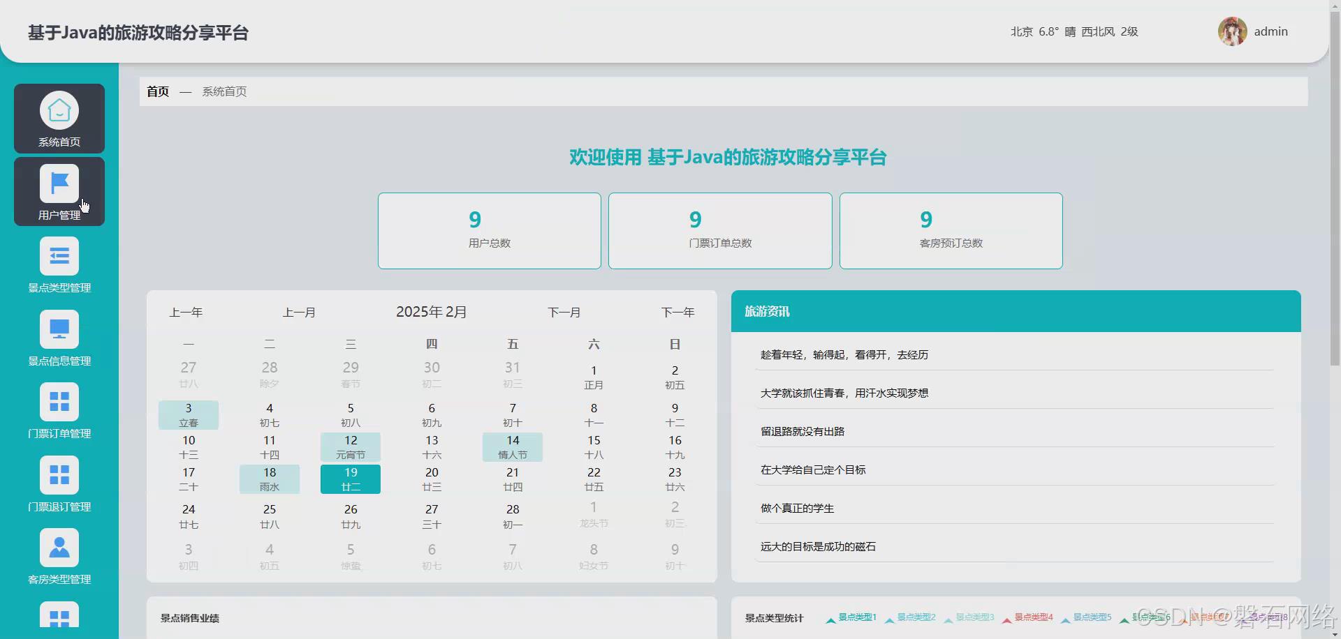Click the red 景点类型4 legend color marker
This screenshot has width=1341, height=639.
[1006, 618]
